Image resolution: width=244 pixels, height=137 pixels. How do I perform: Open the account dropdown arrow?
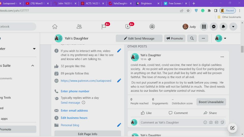coord(233,27)
